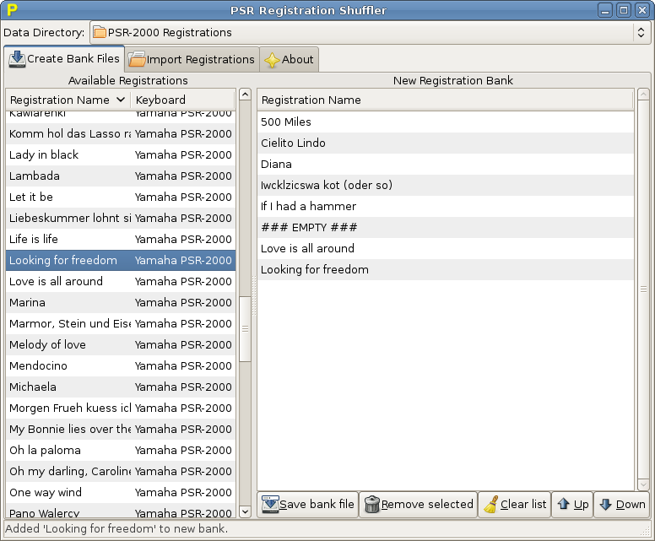Image resolution: width=655 pixels, height=541 pixels.
Task: Click the Up arrow icon
Action: click(563, 505)
